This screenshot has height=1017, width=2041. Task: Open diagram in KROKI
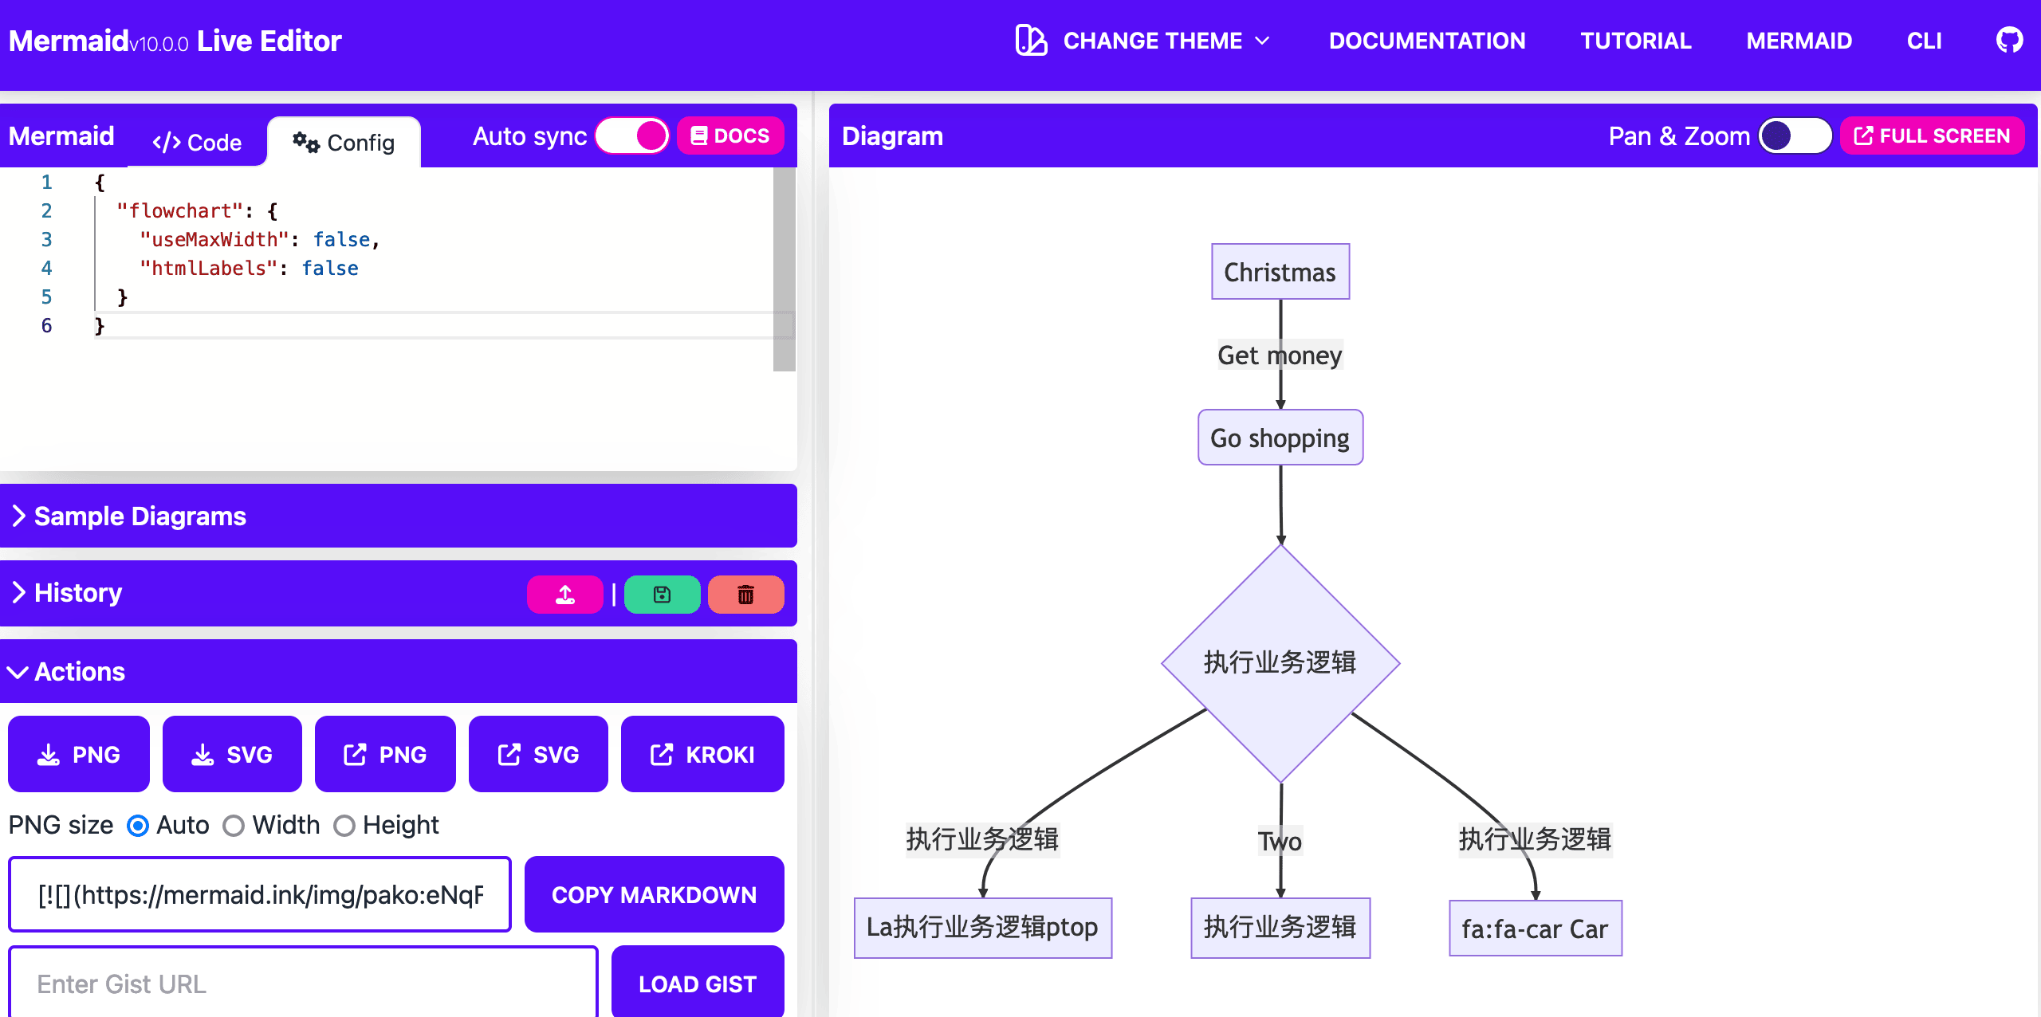click(702, 754)
